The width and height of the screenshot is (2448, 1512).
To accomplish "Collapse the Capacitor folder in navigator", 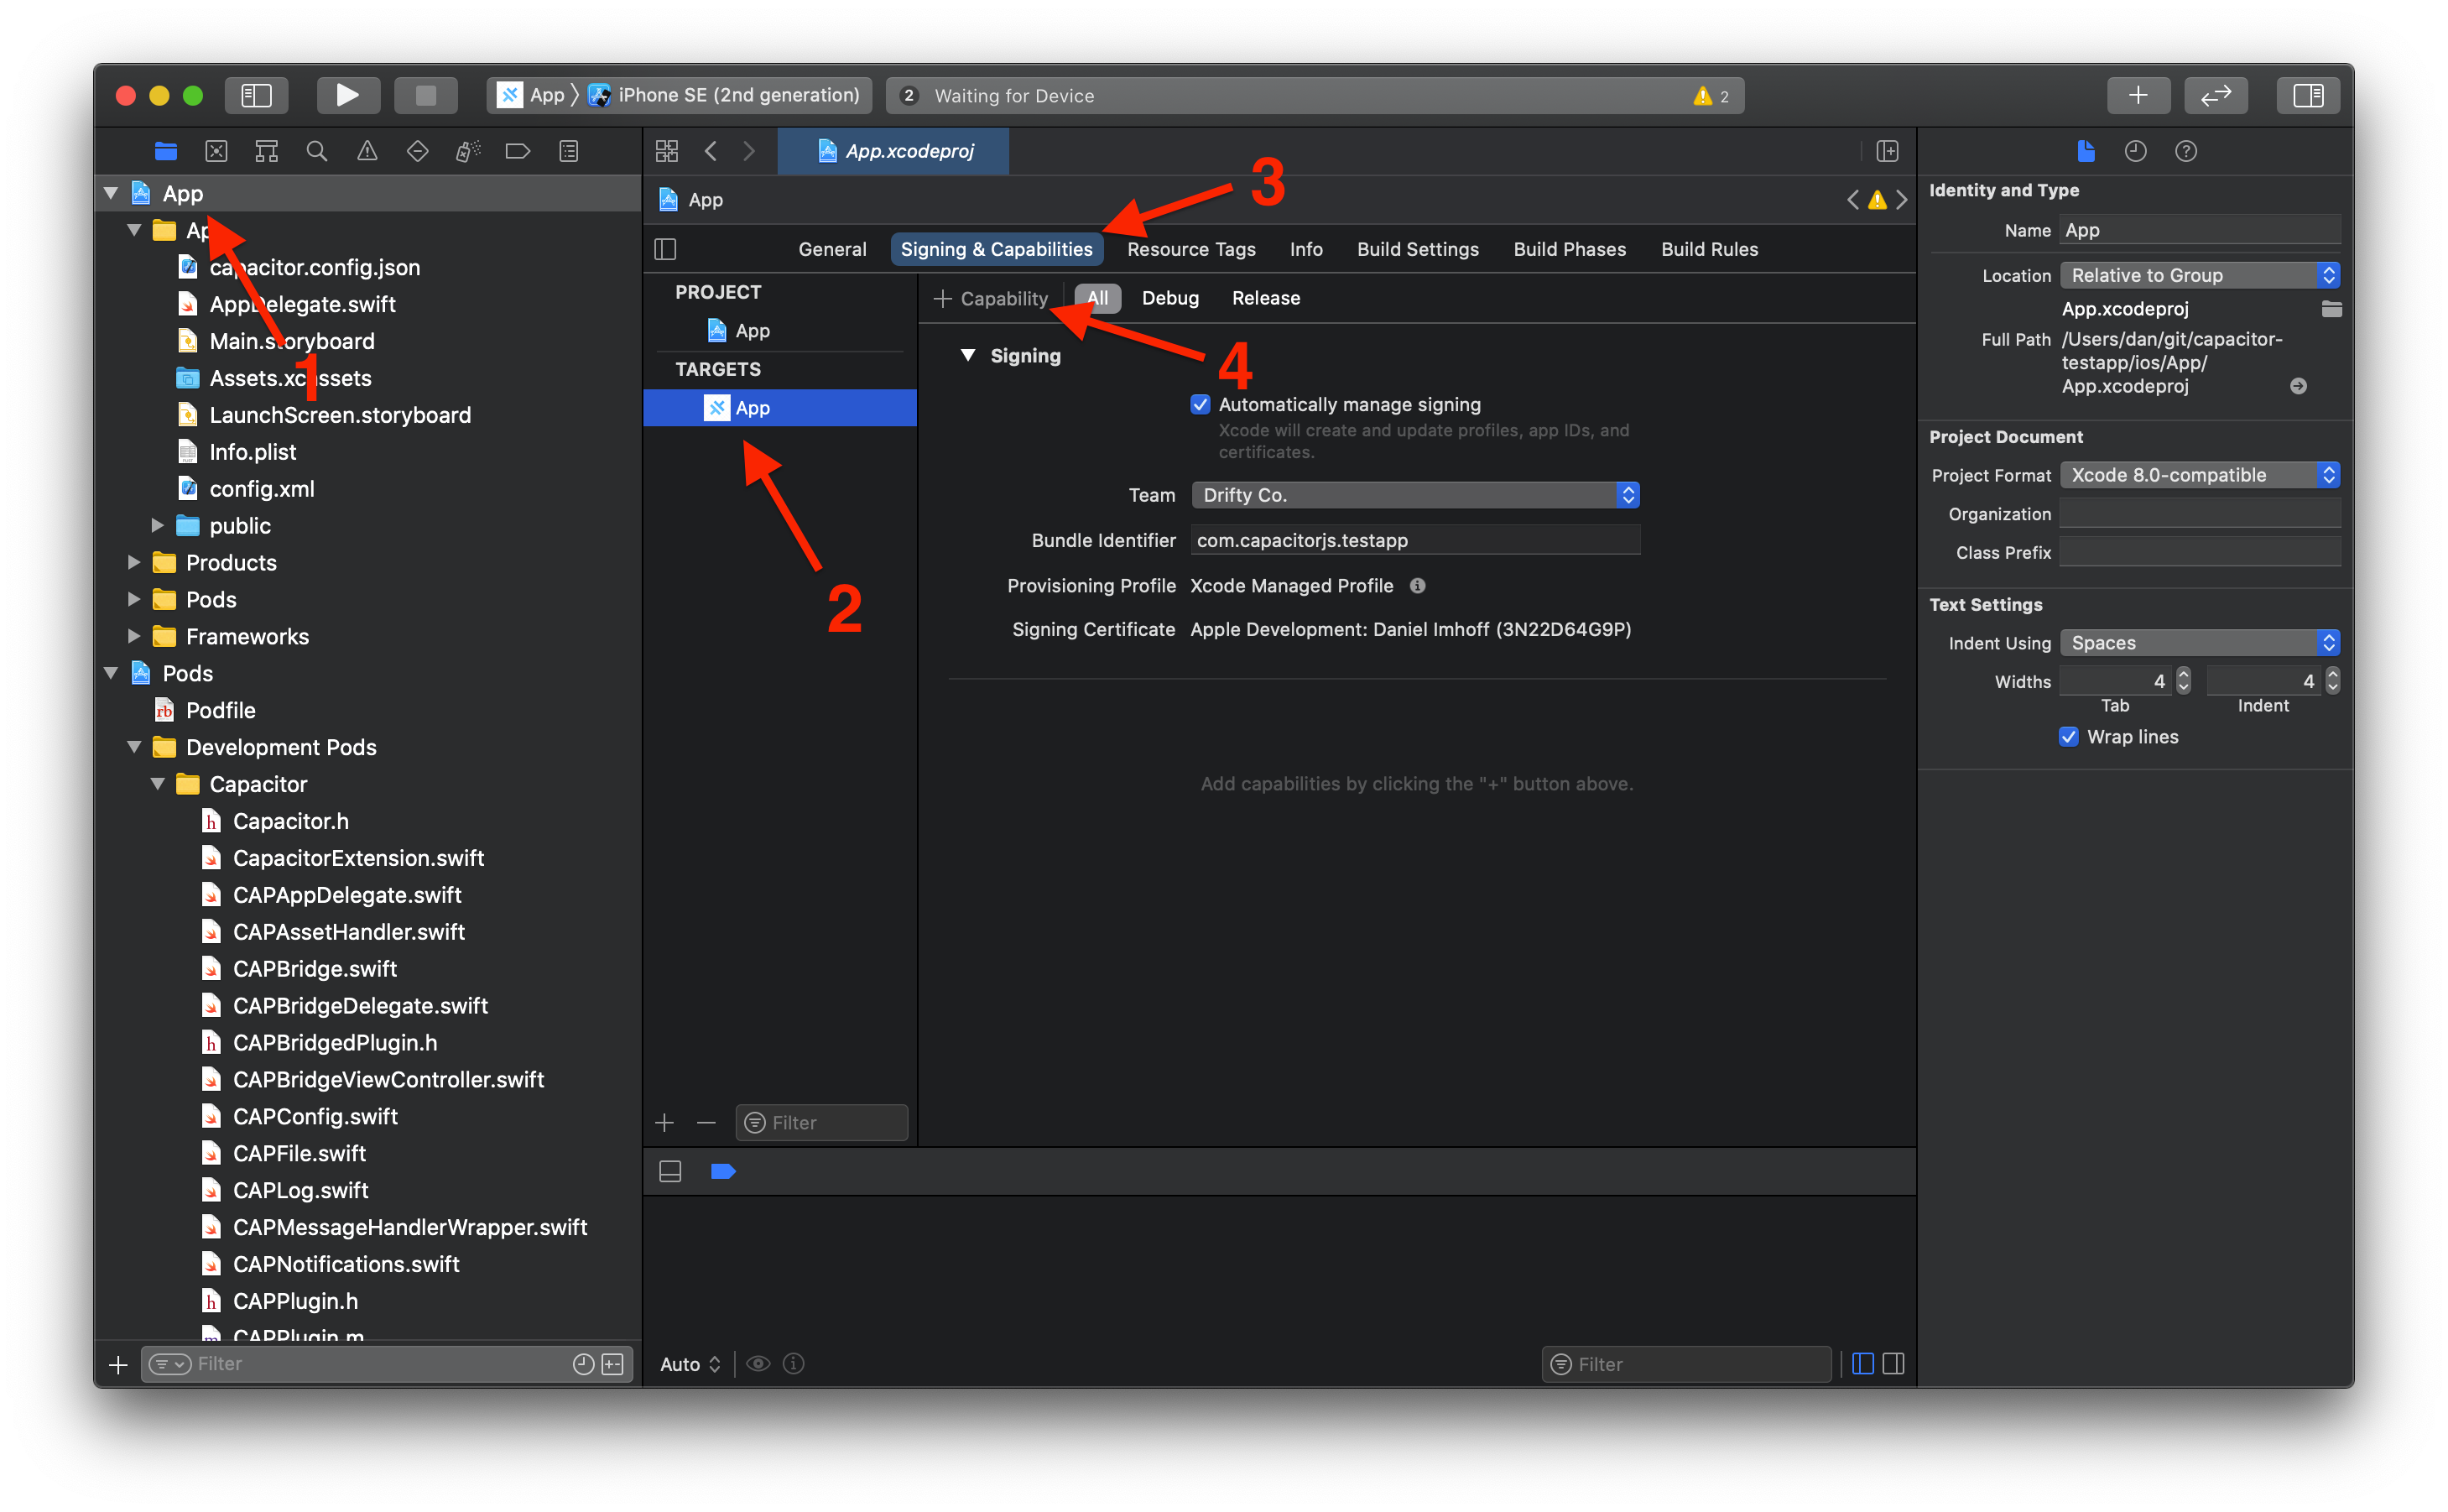I will point(157,784).
